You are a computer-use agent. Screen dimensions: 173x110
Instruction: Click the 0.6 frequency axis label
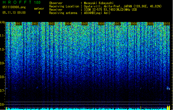coord(2,105)
